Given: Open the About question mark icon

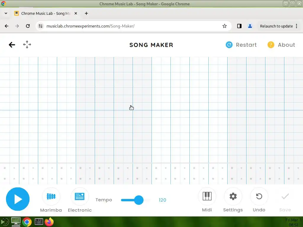Looking at the screenshot, I should [271, 45].
